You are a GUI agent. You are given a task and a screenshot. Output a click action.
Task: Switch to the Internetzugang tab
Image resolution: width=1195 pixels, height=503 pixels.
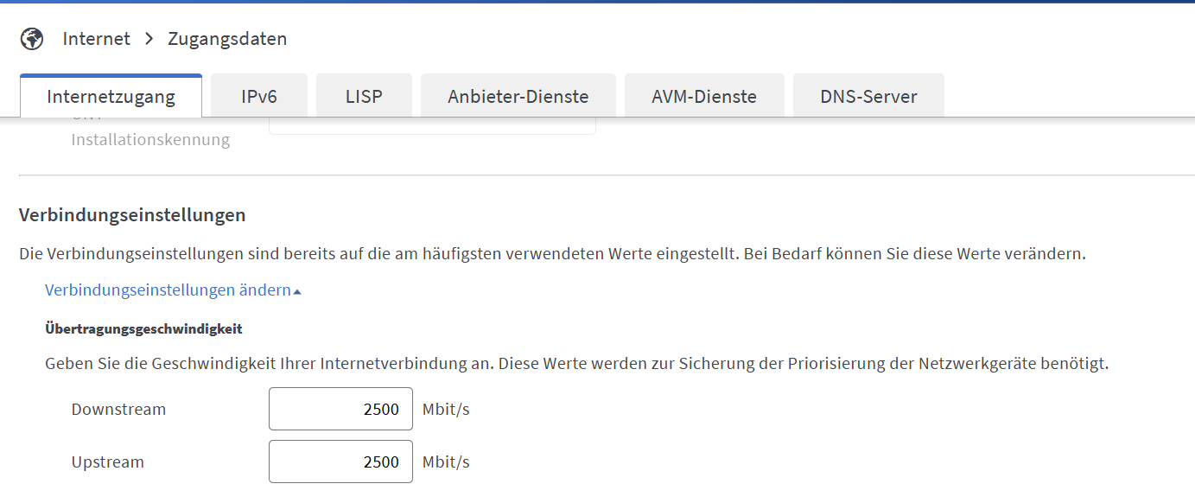(111, 96)
